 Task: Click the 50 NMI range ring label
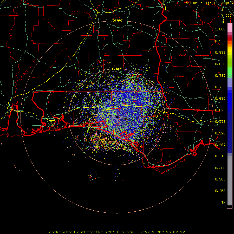pyautogui.click(x=117, y=69)
